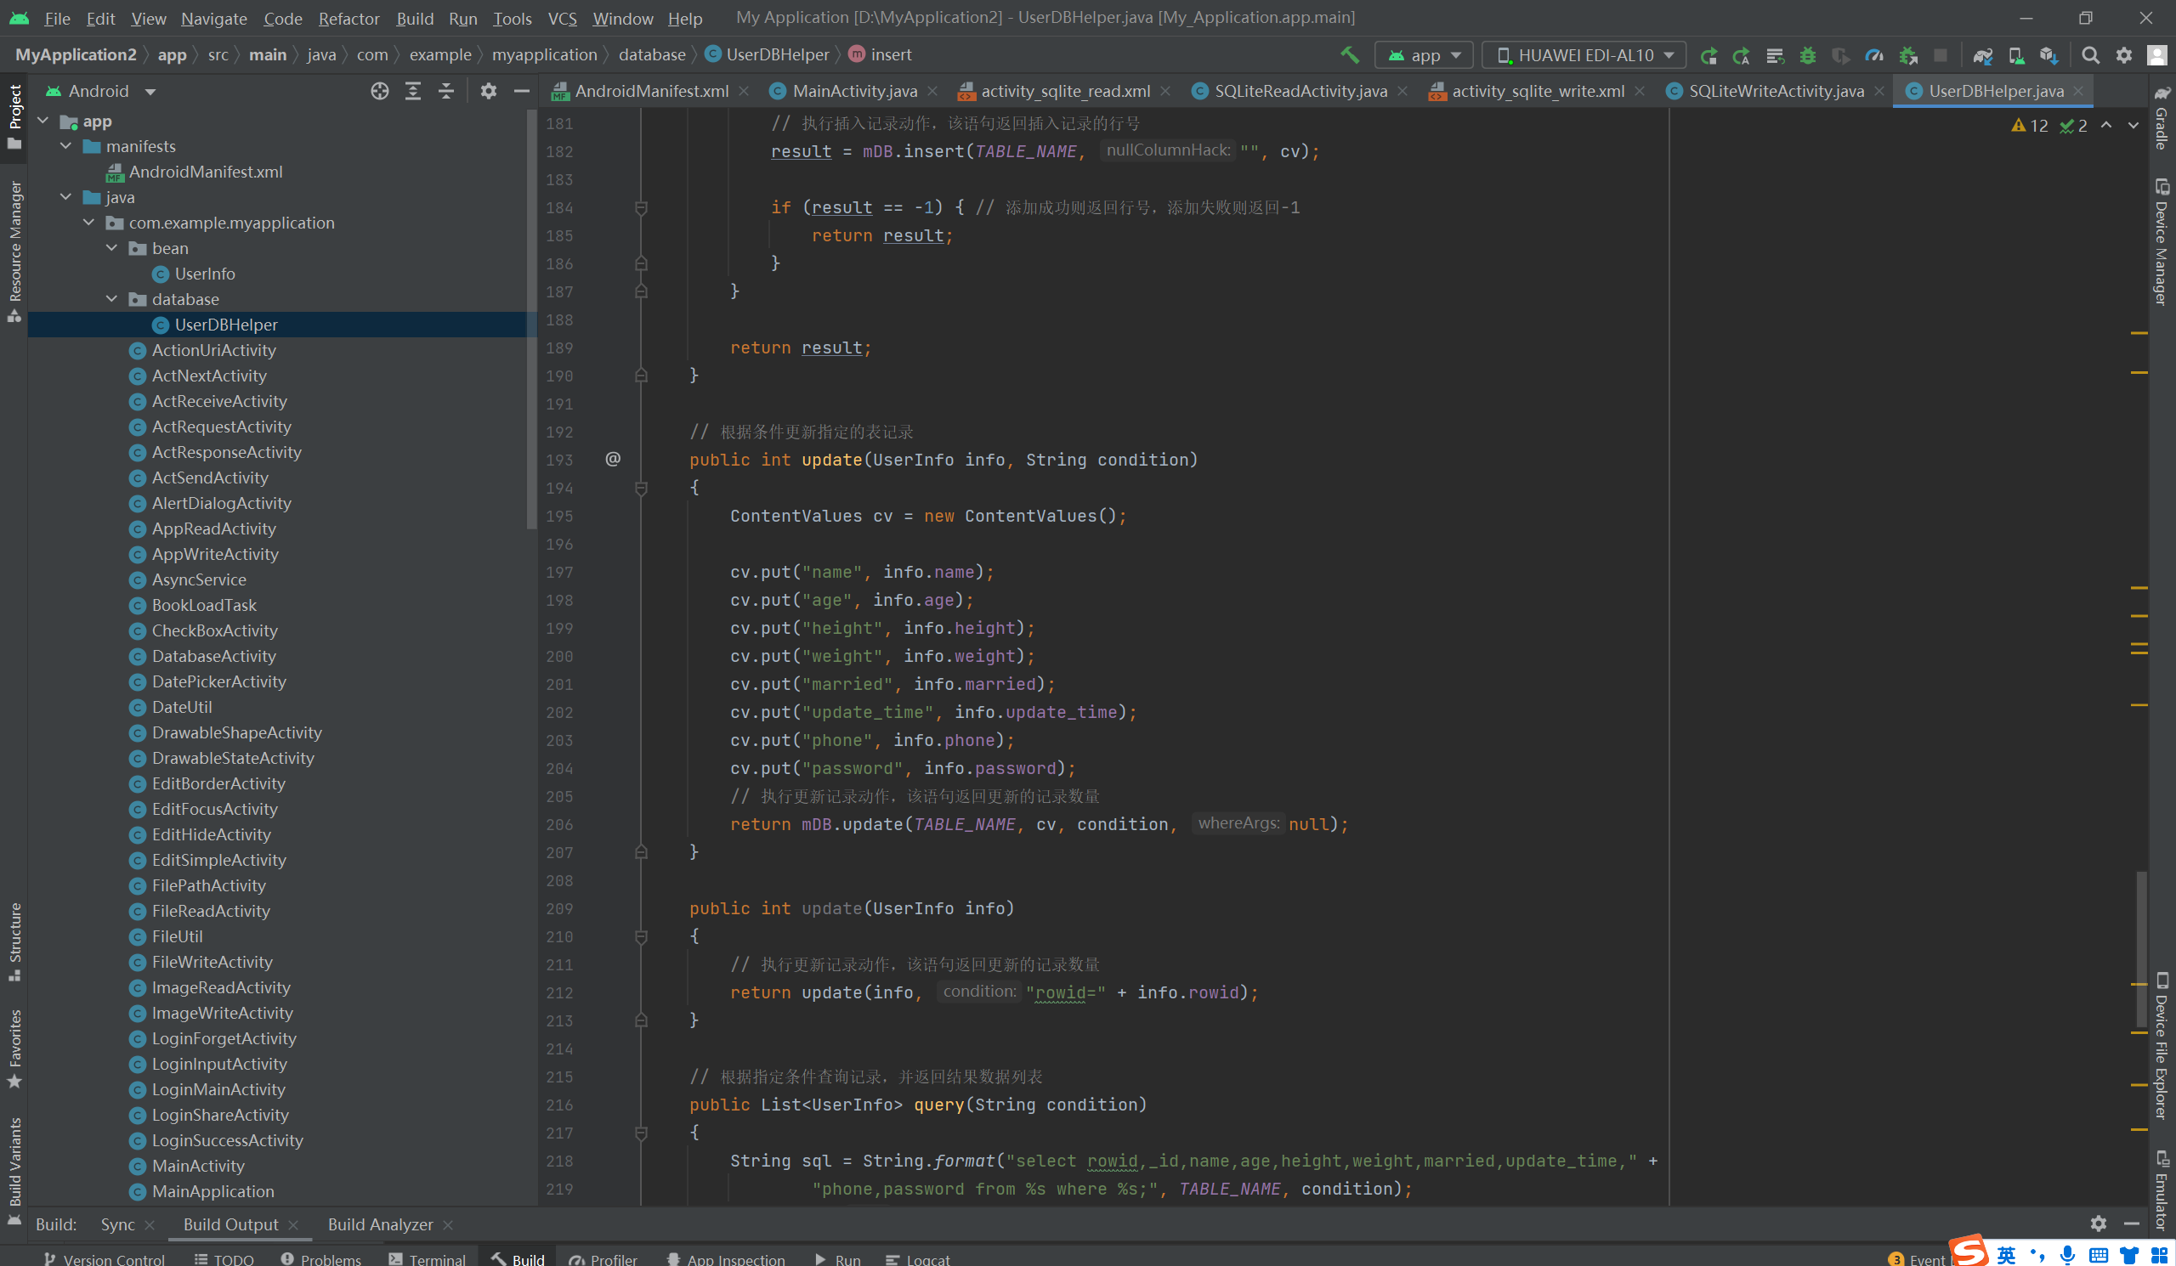Open the app run configuration dropdown
This screenshot has width=2176, height=1266.
pyautogui.click(x=1425, y=55)
